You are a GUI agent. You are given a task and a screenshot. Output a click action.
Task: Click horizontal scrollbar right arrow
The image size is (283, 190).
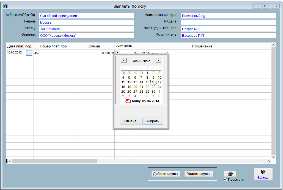click(269, 161)
